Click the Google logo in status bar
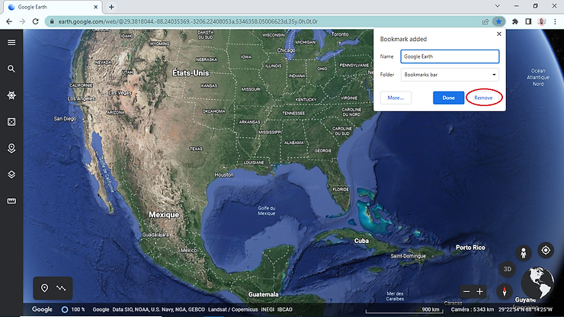The image size is (564, 317). 42,309
